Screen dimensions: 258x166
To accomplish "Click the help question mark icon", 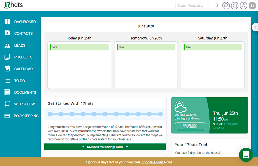I will click(235, 5).
